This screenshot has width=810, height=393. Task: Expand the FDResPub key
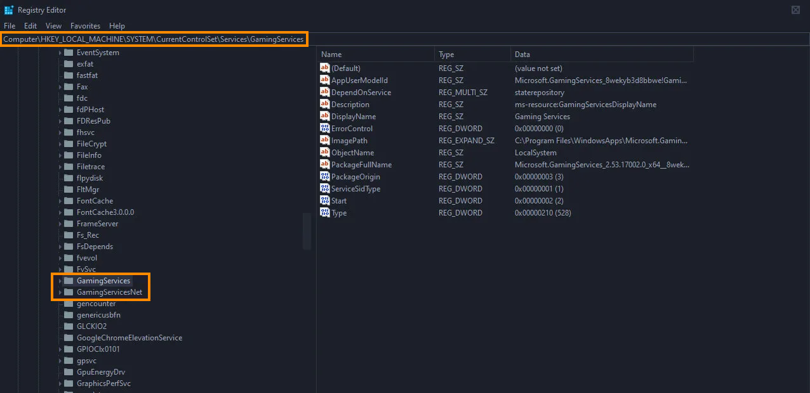(x=60, y=121)
